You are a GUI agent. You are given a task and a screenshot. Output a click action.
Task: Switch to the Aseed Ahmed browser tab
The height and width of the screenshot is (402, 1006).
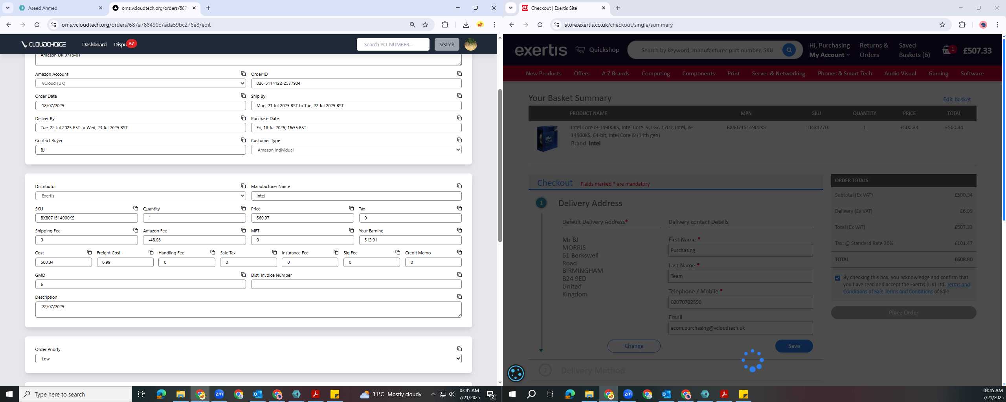(x=61, y=8)
